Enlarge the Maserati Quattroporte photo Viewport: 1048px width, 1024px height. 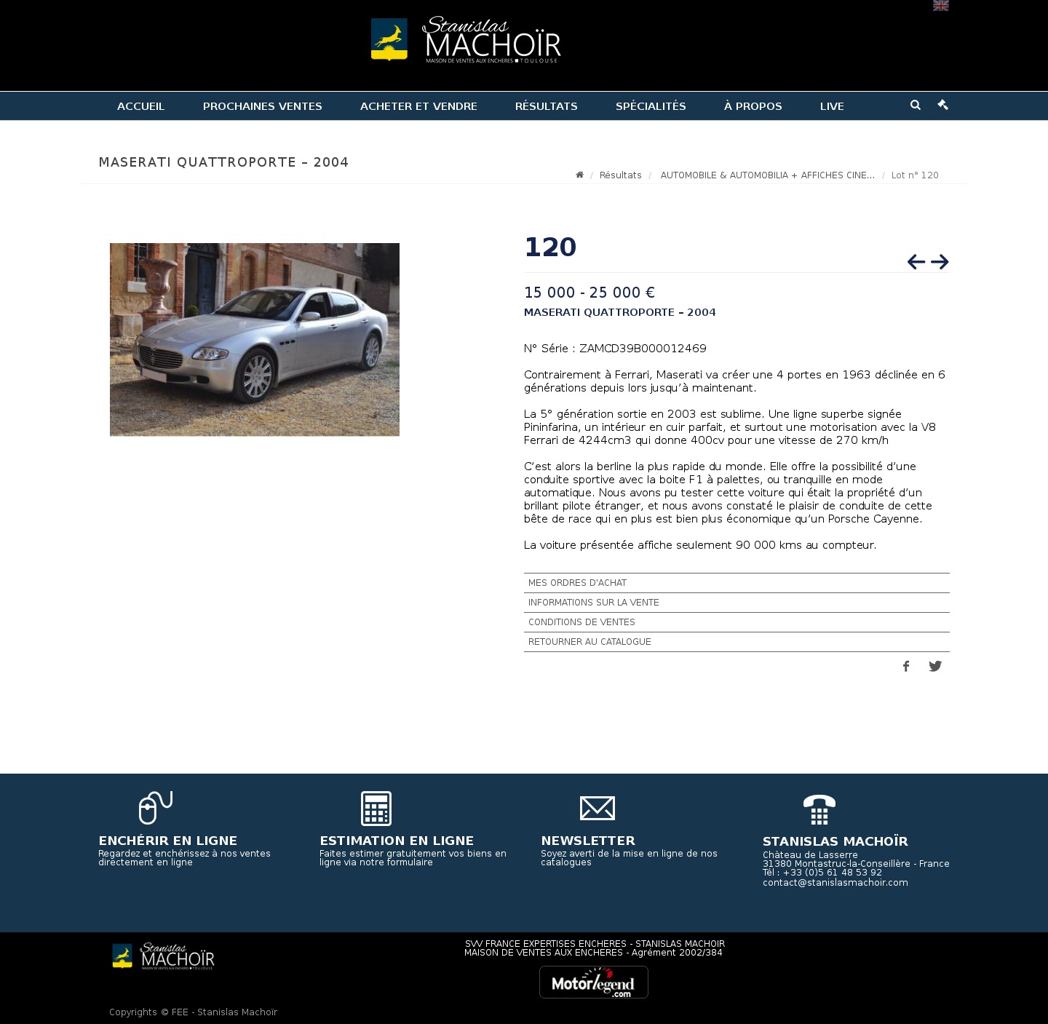tap(255, 340)
